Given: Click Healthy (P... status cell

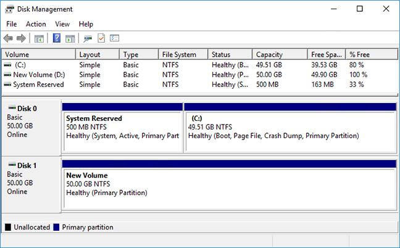Looking at the screenshot, I should (230, 75).
